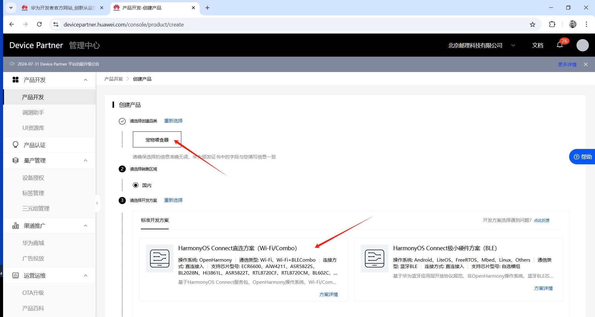Go forward to the next page
Viewport: 595px width, 317px height.
tap(25, 24)
